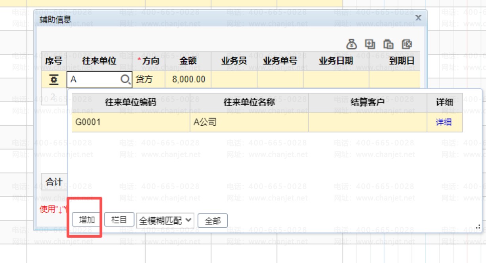Click the 业务单号 column header
Viewport: 486px width, 263px height.
[x=280, y=61]
